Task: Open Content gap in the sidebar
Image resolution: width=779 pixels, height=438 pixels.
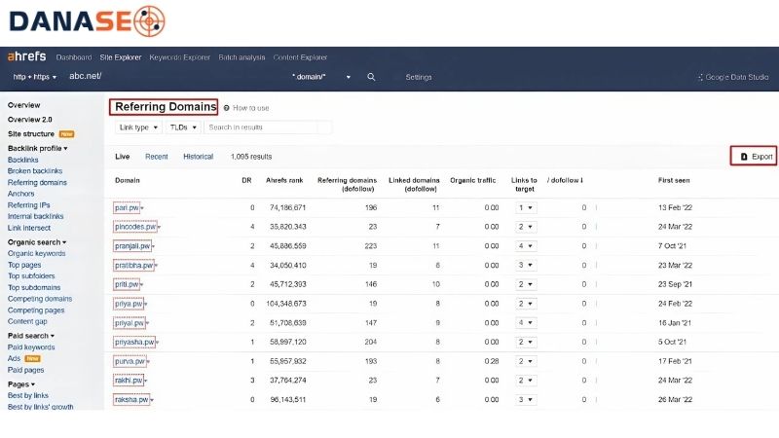Action: [x=27, y=321]
